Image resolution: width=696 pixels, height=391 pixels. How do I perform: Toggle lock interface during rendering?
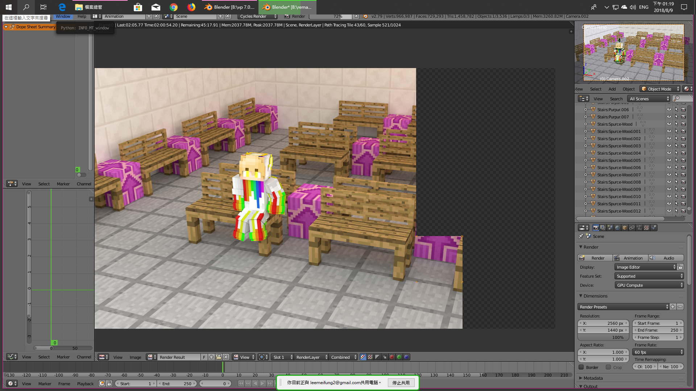click(x=680, y=267)
